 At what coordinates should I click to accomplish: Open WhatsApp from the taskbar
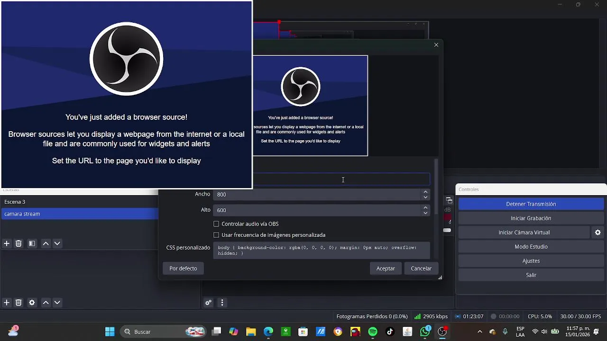(425, 332)
